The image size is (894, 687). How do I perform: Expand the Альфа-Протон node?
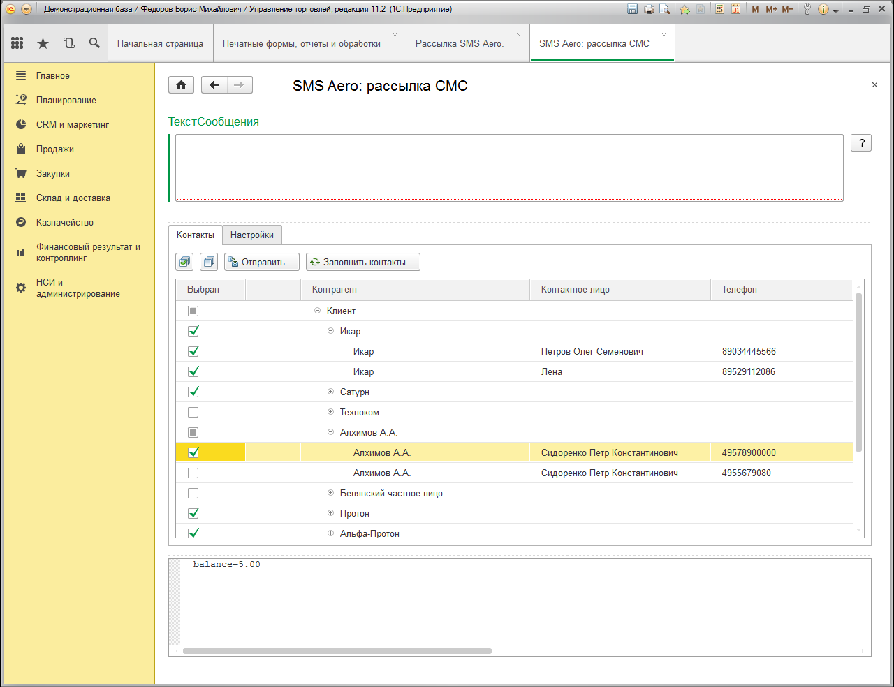[331, 533]
